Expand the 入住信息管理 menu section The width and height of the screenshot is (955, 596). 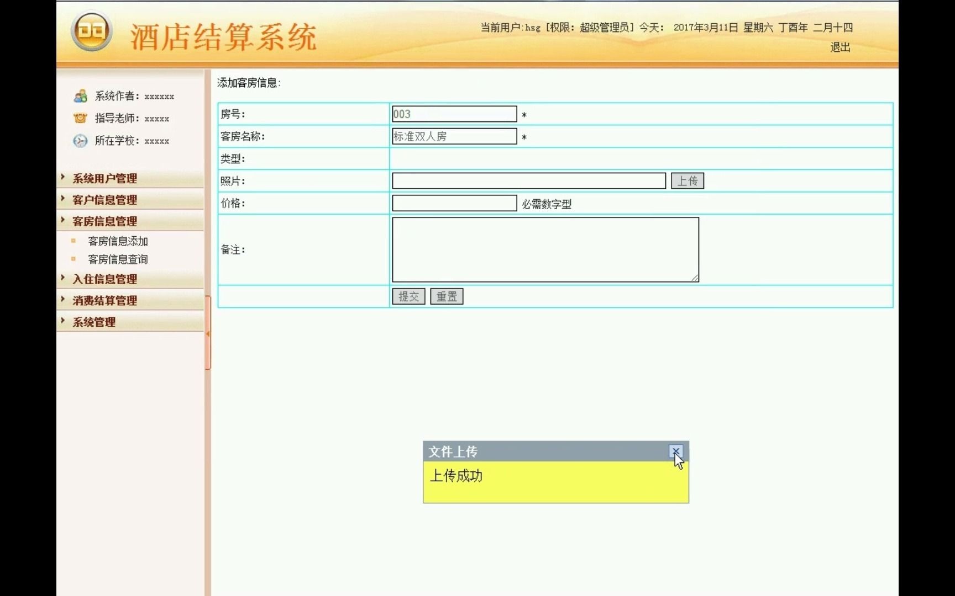tap(102, 279)
